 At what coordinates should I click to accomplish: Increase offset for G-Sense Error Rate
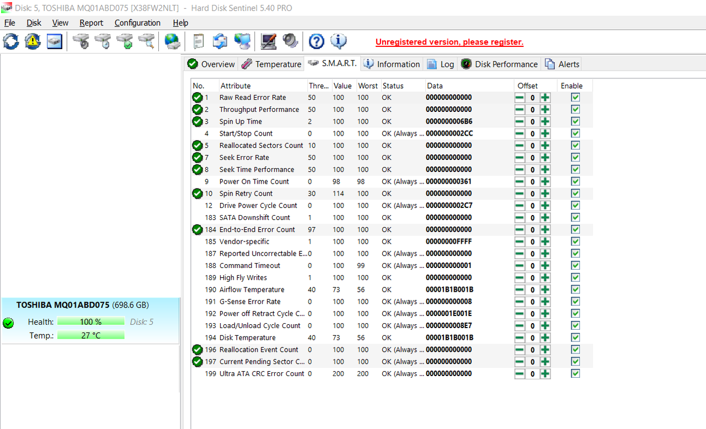coord(545,302)
